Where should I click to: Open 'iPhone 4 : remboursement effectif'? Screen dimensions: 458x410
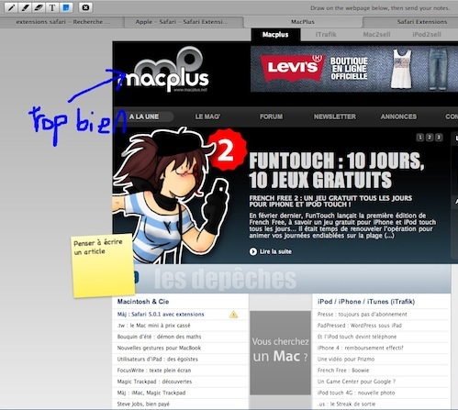tap(361, 348)
